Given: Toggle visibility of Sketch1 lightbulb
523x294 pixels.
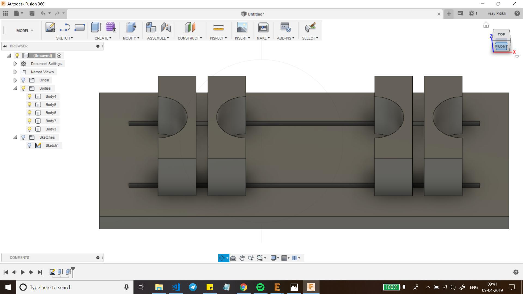Looking at the screenshot, I should 29,145.
